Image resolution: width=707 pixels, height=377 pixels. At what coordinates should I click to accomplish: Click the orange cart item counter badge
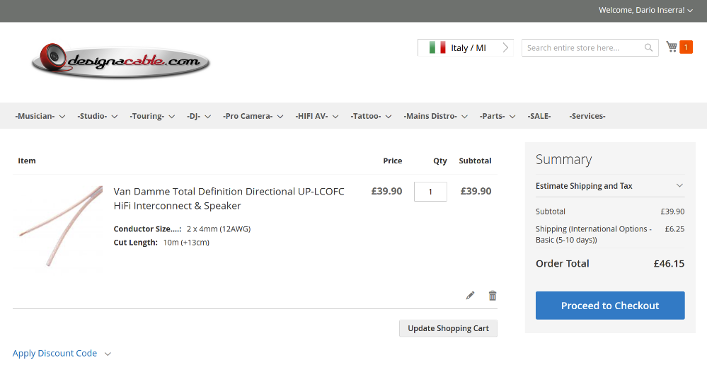tap(686, 47)
